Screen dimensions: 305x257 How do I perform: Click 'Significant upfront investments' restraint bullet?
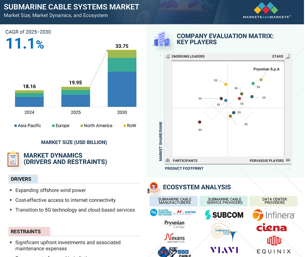(x=68, y=246)
